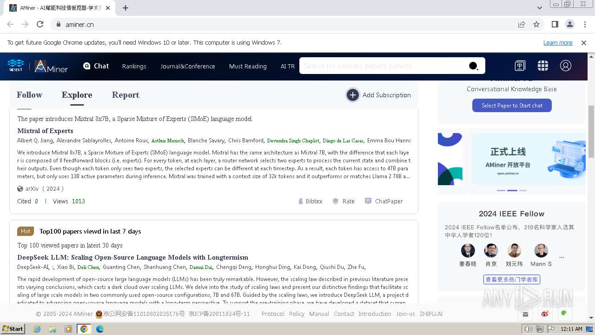Click scholar avatar 刘元玮
This screenshot has height=335, width=595.
click(514, 250)
